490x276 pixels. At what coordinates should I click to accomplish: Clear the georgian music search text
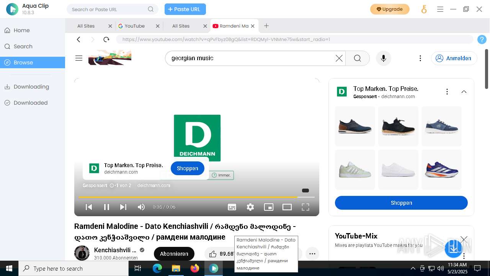coord(339,58)
